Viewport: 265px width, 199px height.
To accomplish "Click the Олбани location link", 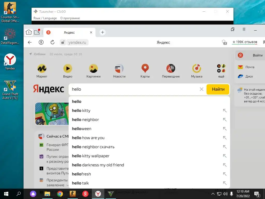I will (40, 54).
